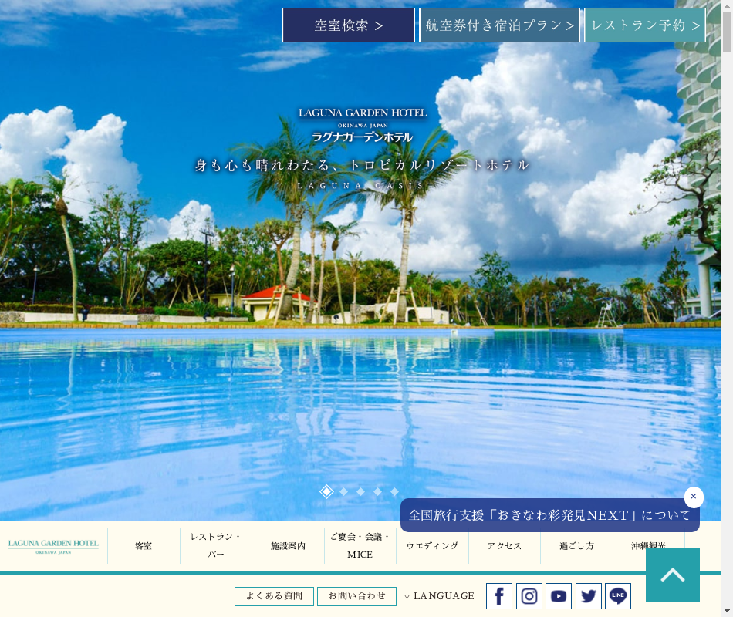This screenshot has height=617, width=733.
Task: Open the よくある質問 link
Action: 274,596
